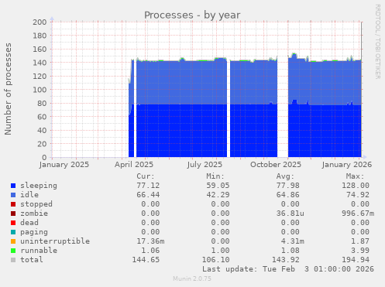385x287 pixels.
Task: Click the 'dead' legend label
Action: 29,223
